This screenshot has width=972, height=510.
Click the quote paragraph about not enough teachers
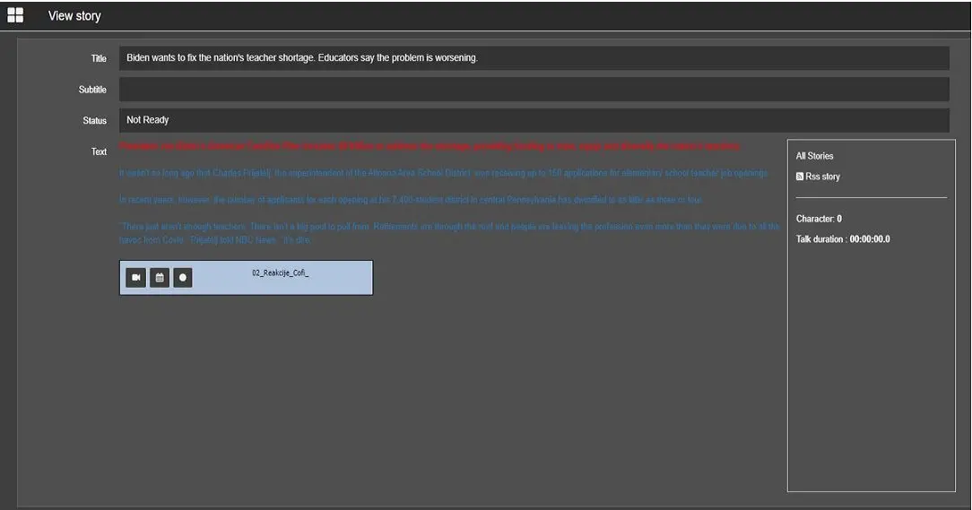[x=448, y=233]
